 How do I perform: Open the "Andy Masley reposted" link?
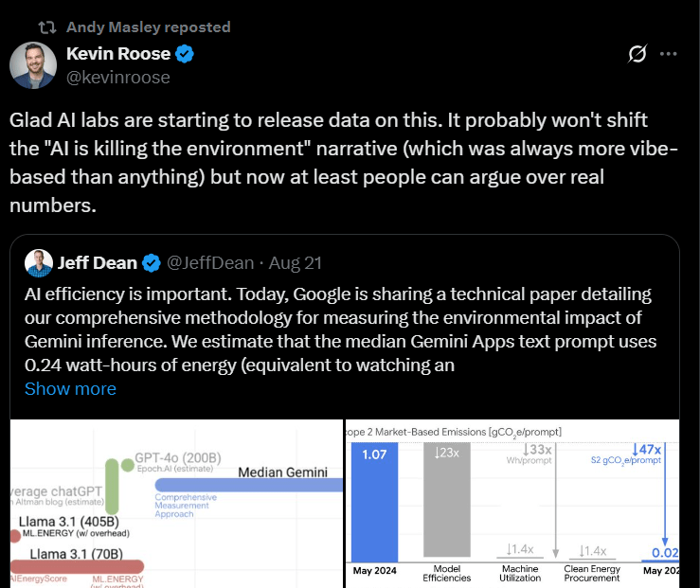148,27
